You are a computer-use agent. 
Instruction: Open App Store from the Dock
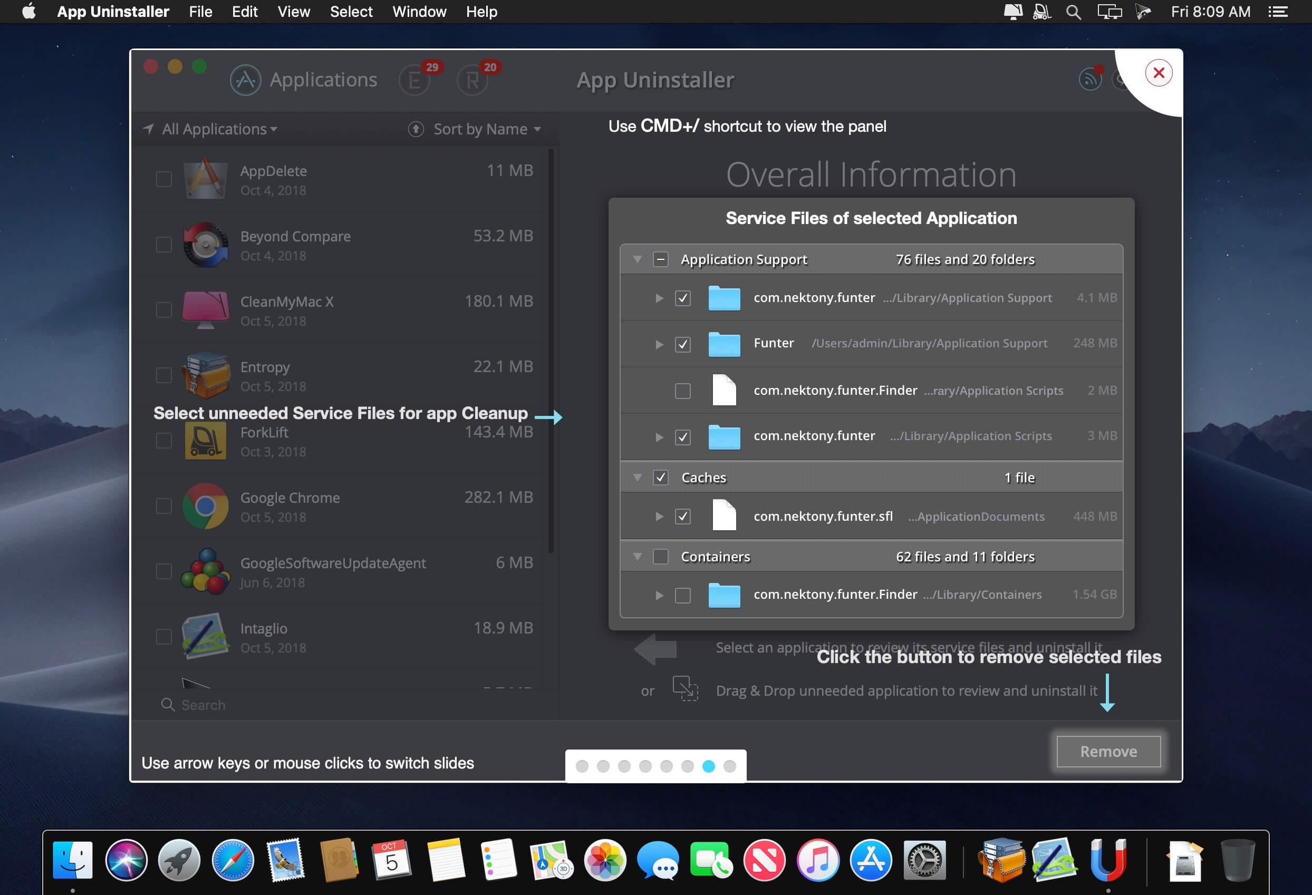(x=871, y=860)
